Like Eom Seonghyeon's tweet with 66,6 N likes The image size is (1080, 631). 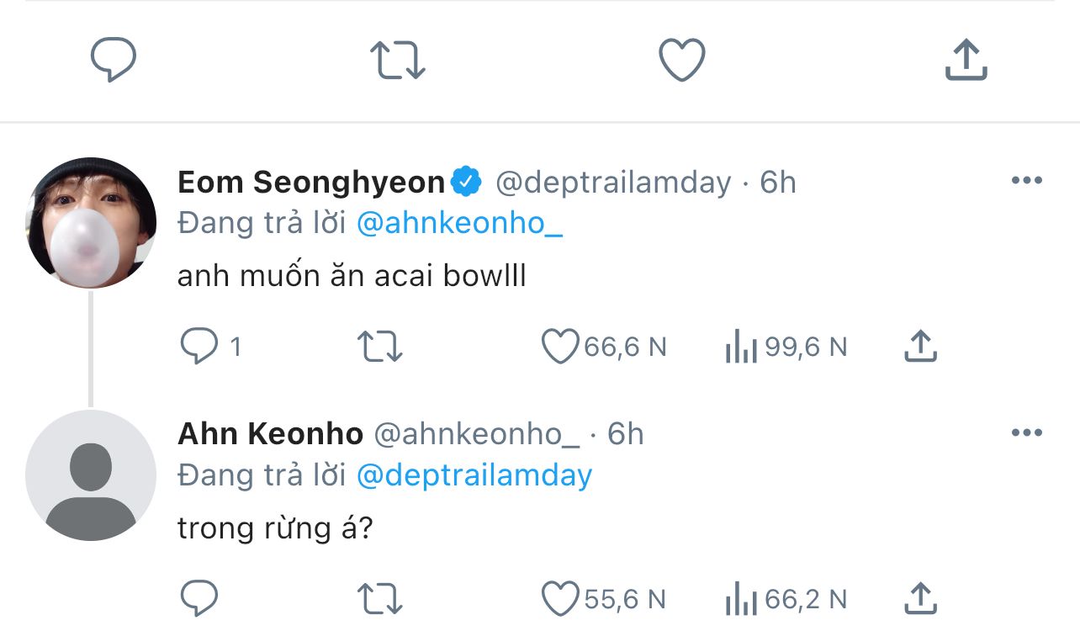(560, 347)
